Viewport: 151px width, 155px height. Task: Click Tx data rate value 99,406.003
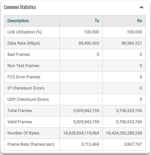(x=89, y=43)
